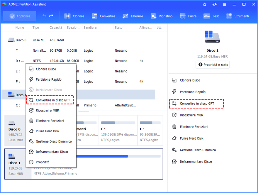Click the clone disk icon in right panel
This screenshot has height=193, width=258.
pos(174,80)
